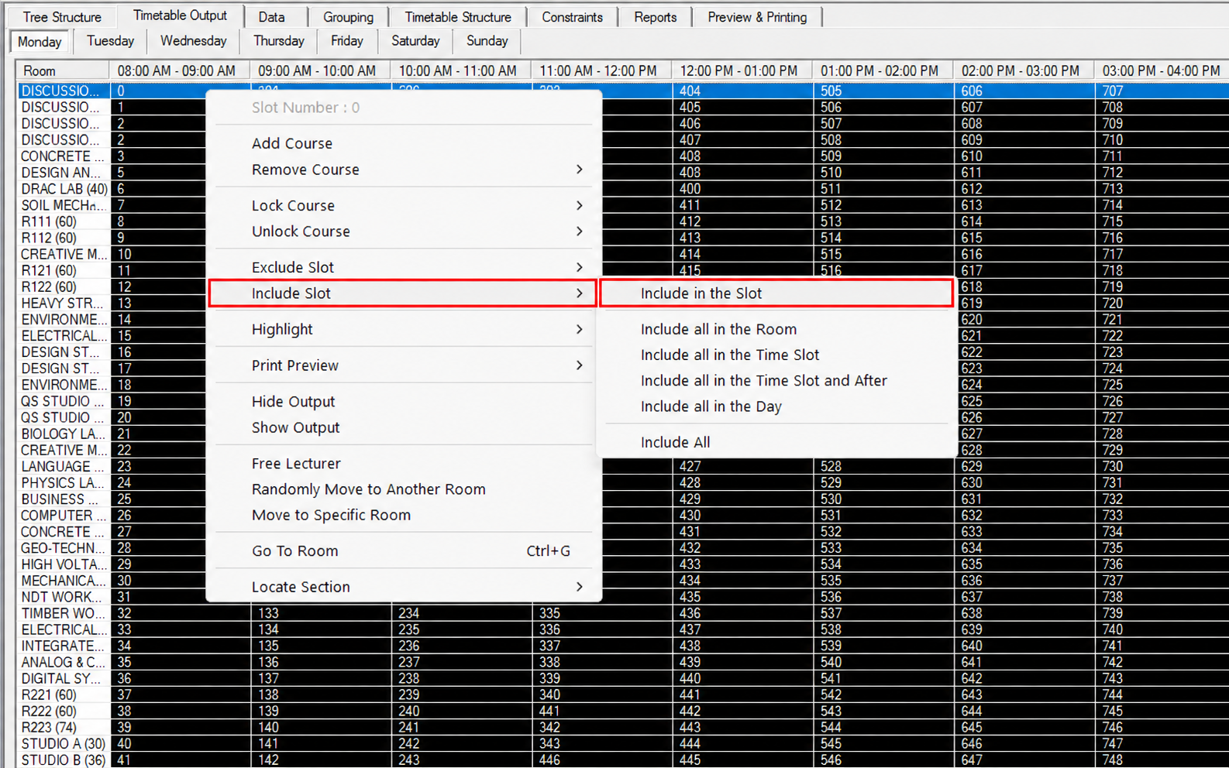Select the Thursday day tab
The width and height of the screenshot is (1229, 768).
click(279, 41)
